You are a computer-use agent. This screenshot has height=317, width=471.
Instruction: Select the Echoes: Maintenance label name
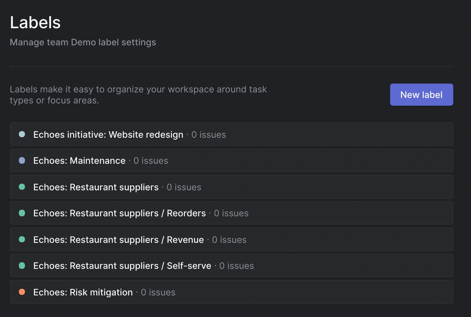(79, 160)
